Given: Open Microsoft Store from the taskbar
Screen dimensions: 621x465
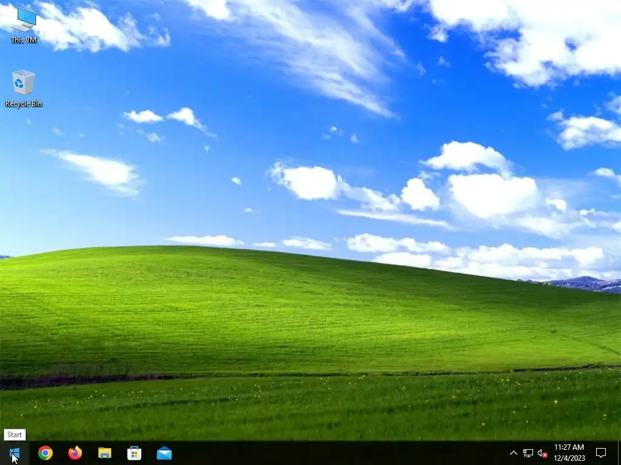Looking at the screenshot, I should (x=134, y=453).
